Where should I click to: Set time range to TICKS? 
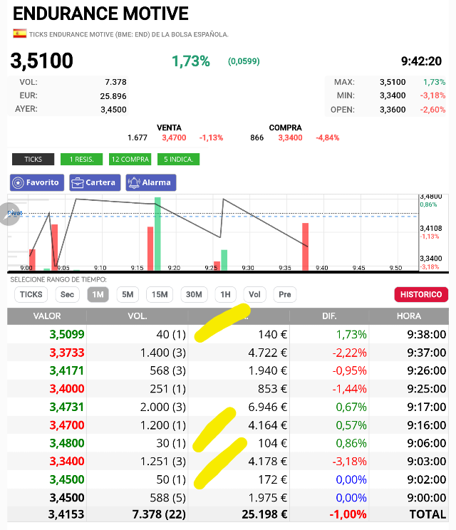click(31, 294)
